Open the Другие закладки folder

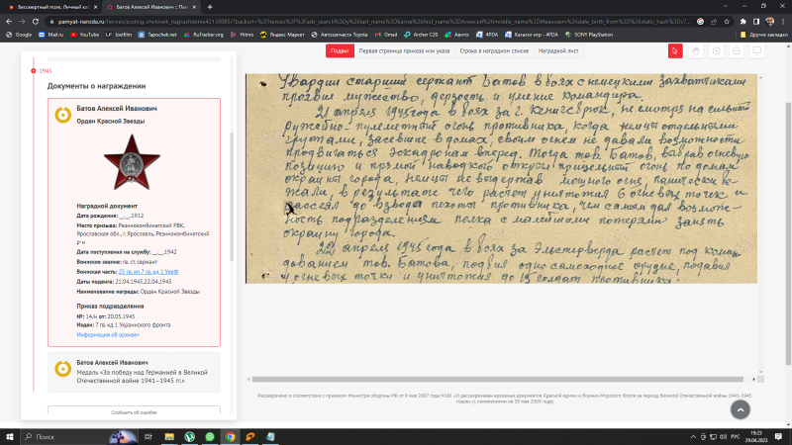click(763, 35)
